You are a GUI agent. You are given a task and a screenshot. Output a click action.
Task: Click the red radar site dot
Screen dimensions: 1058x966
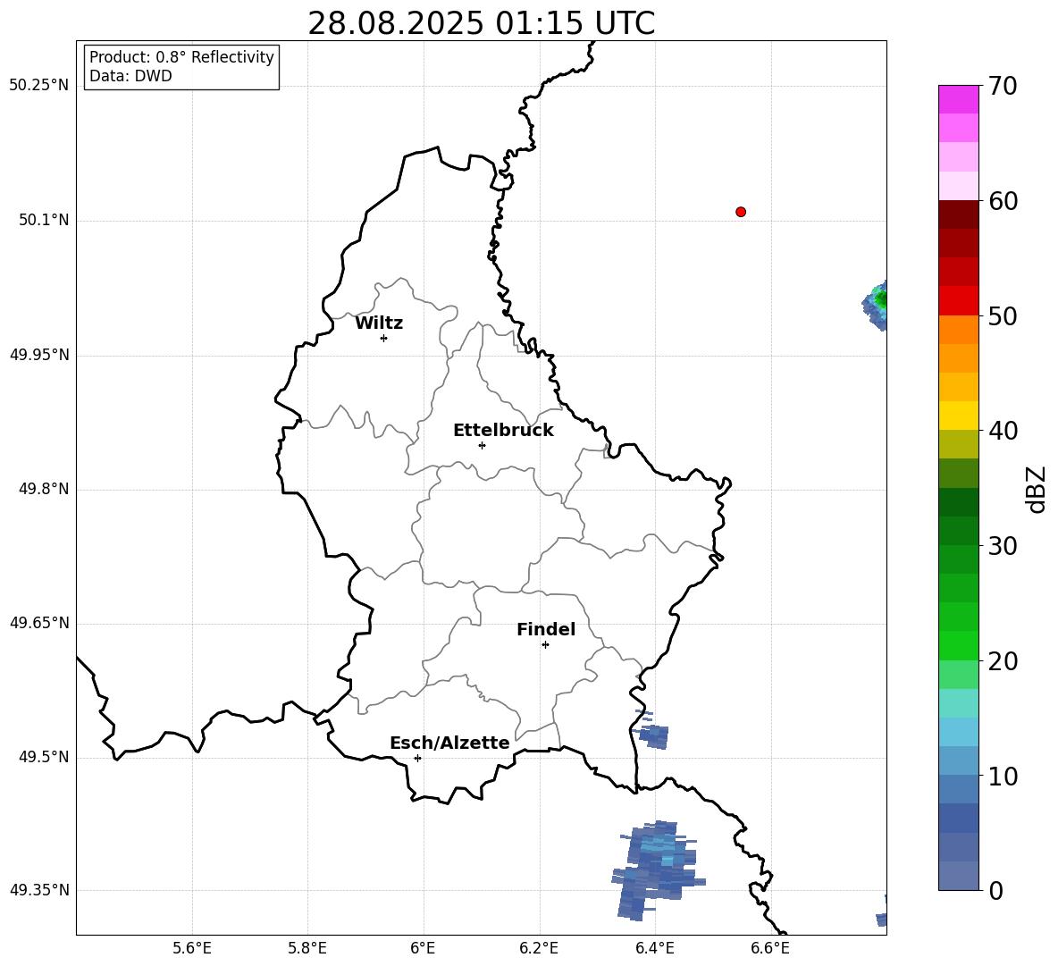[741, 212]
